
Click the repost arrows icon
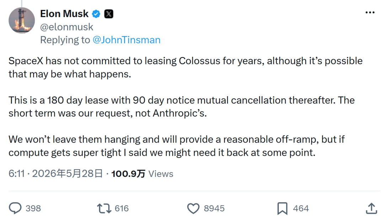coord(104,209)
